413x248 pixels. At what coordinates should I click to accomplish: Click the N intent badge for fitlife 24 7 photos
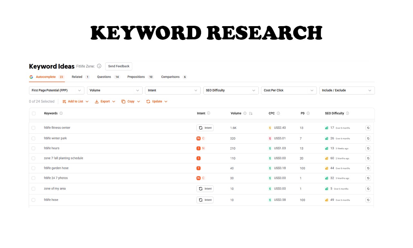coord(198,178)
